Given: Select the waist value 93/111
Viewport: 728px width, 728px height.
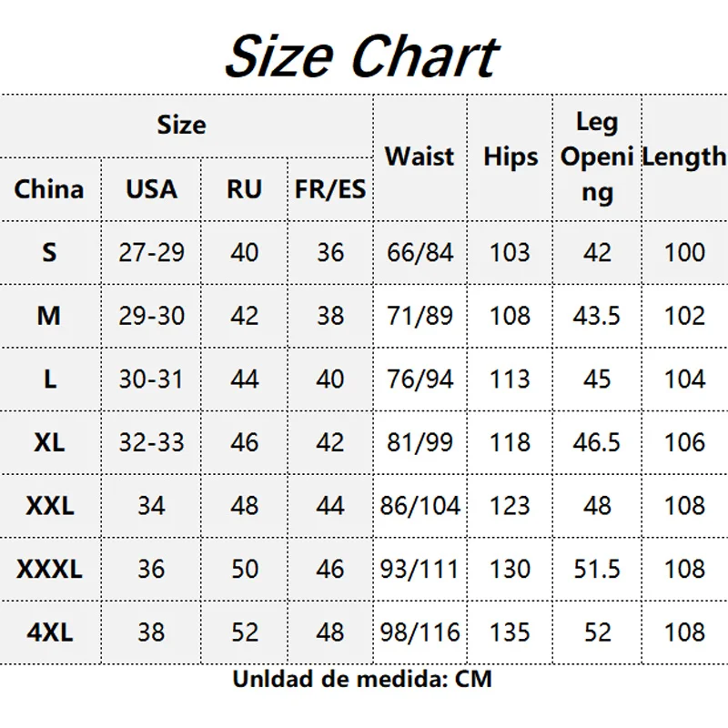Looking at the screenshot, I should point(420,569).
